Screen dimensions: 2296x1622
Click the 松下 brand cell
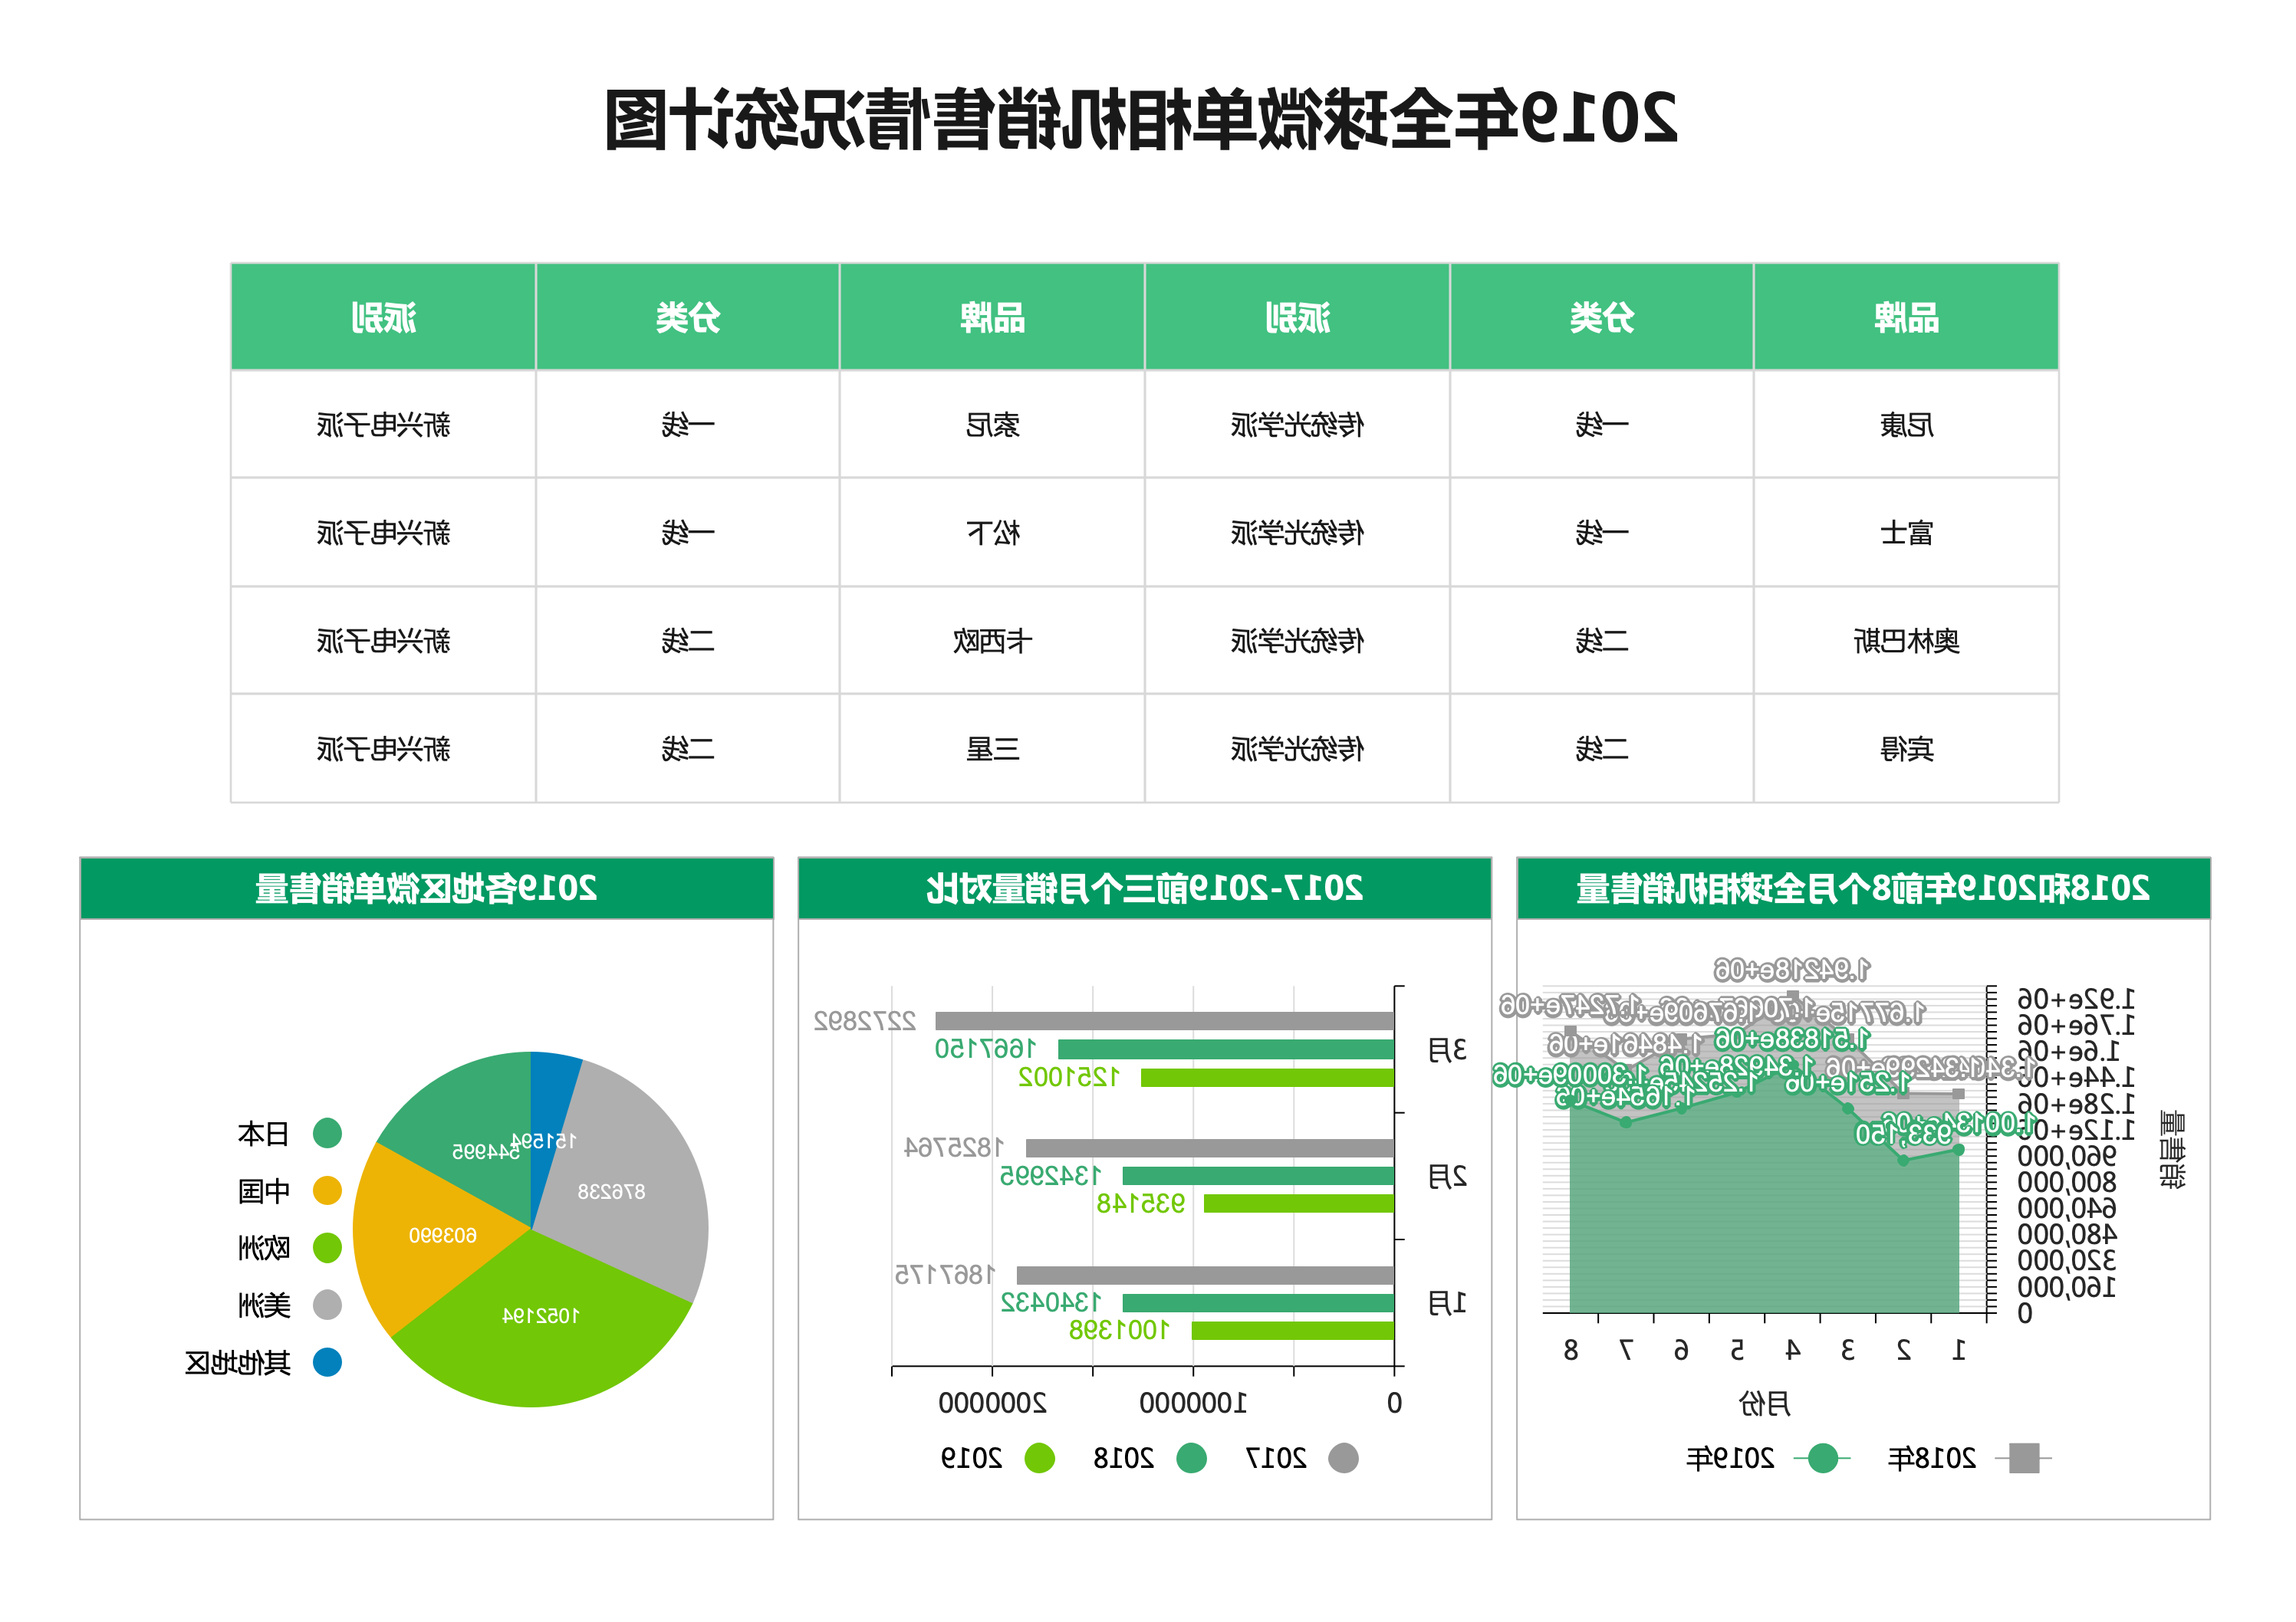coord(992,533)
